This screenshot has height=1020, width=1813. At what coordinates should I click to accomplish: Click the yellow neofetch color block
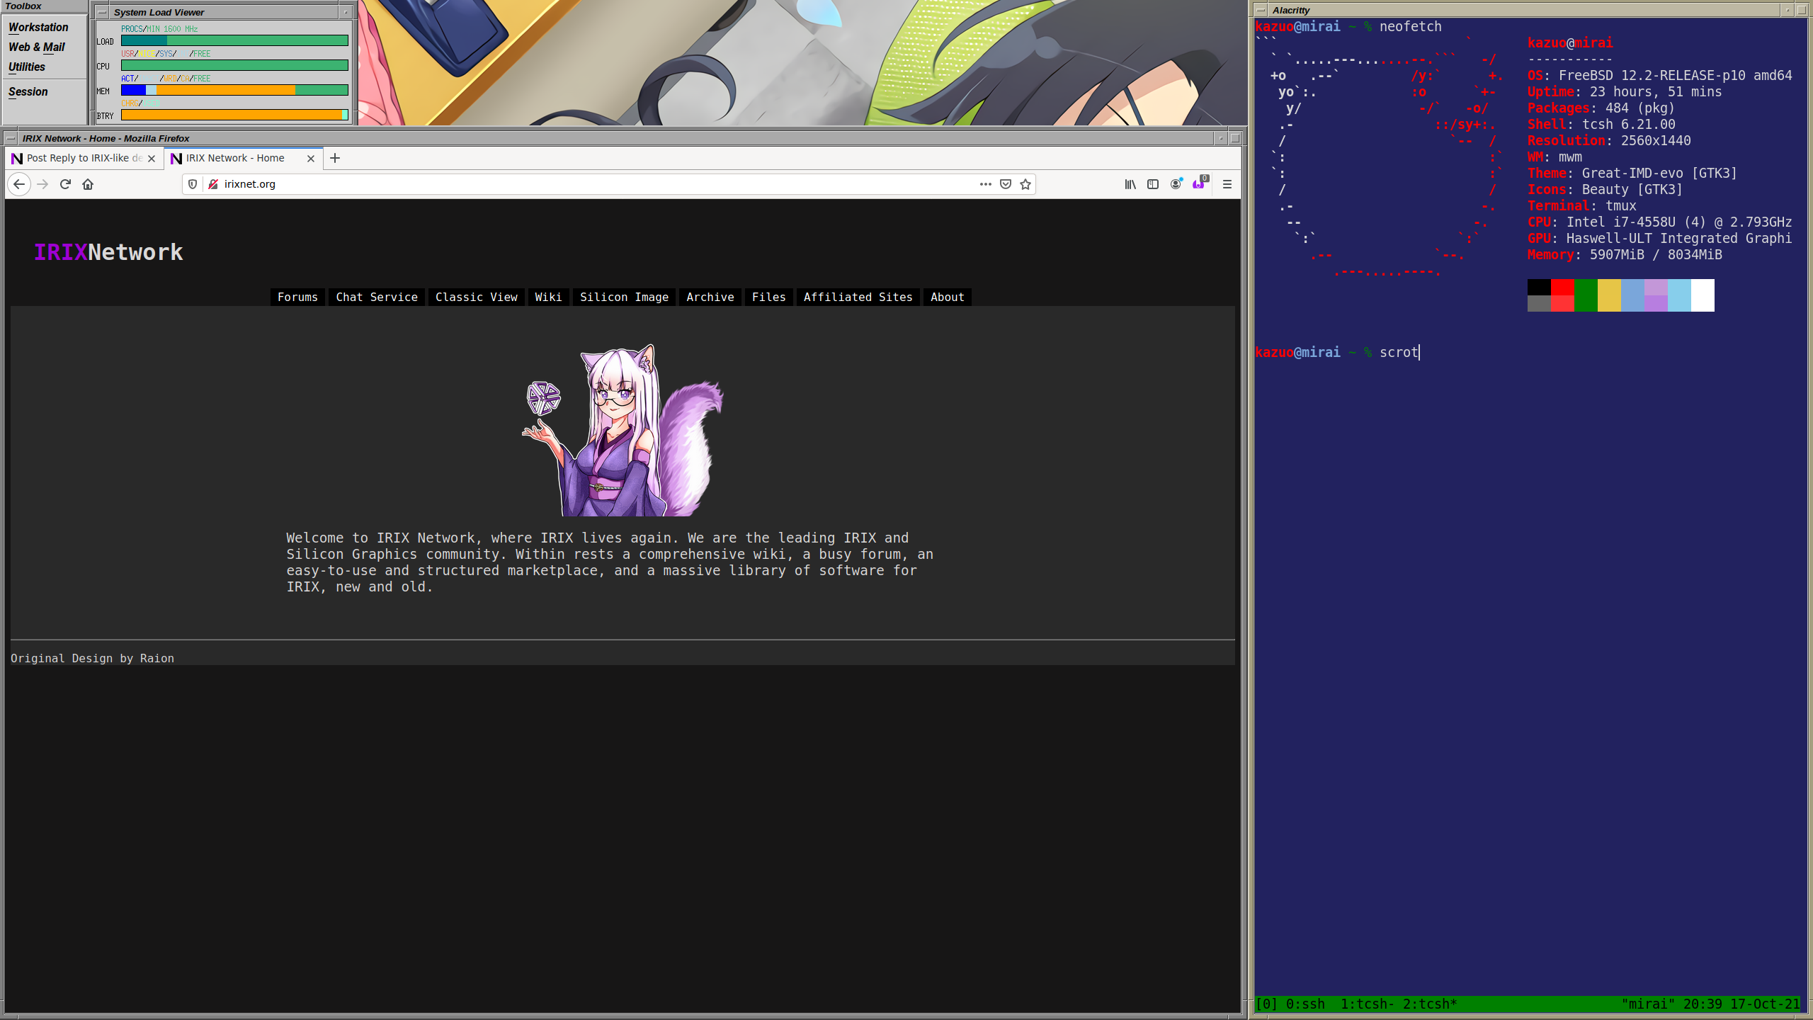click(1609, 295)
